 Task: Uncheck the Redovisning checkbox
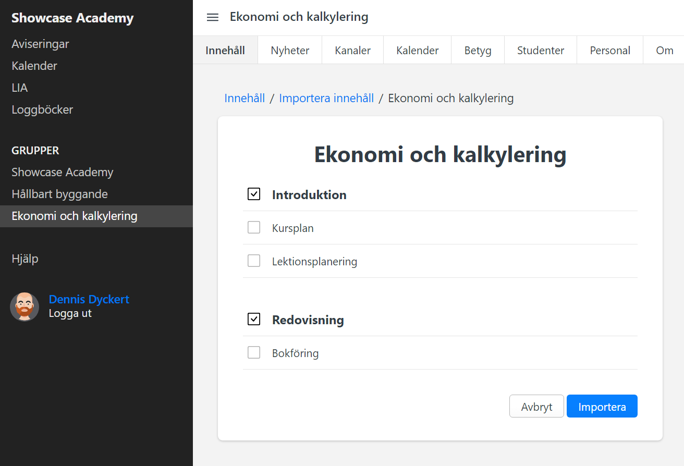pyautogui.click(x=254, y=320)
